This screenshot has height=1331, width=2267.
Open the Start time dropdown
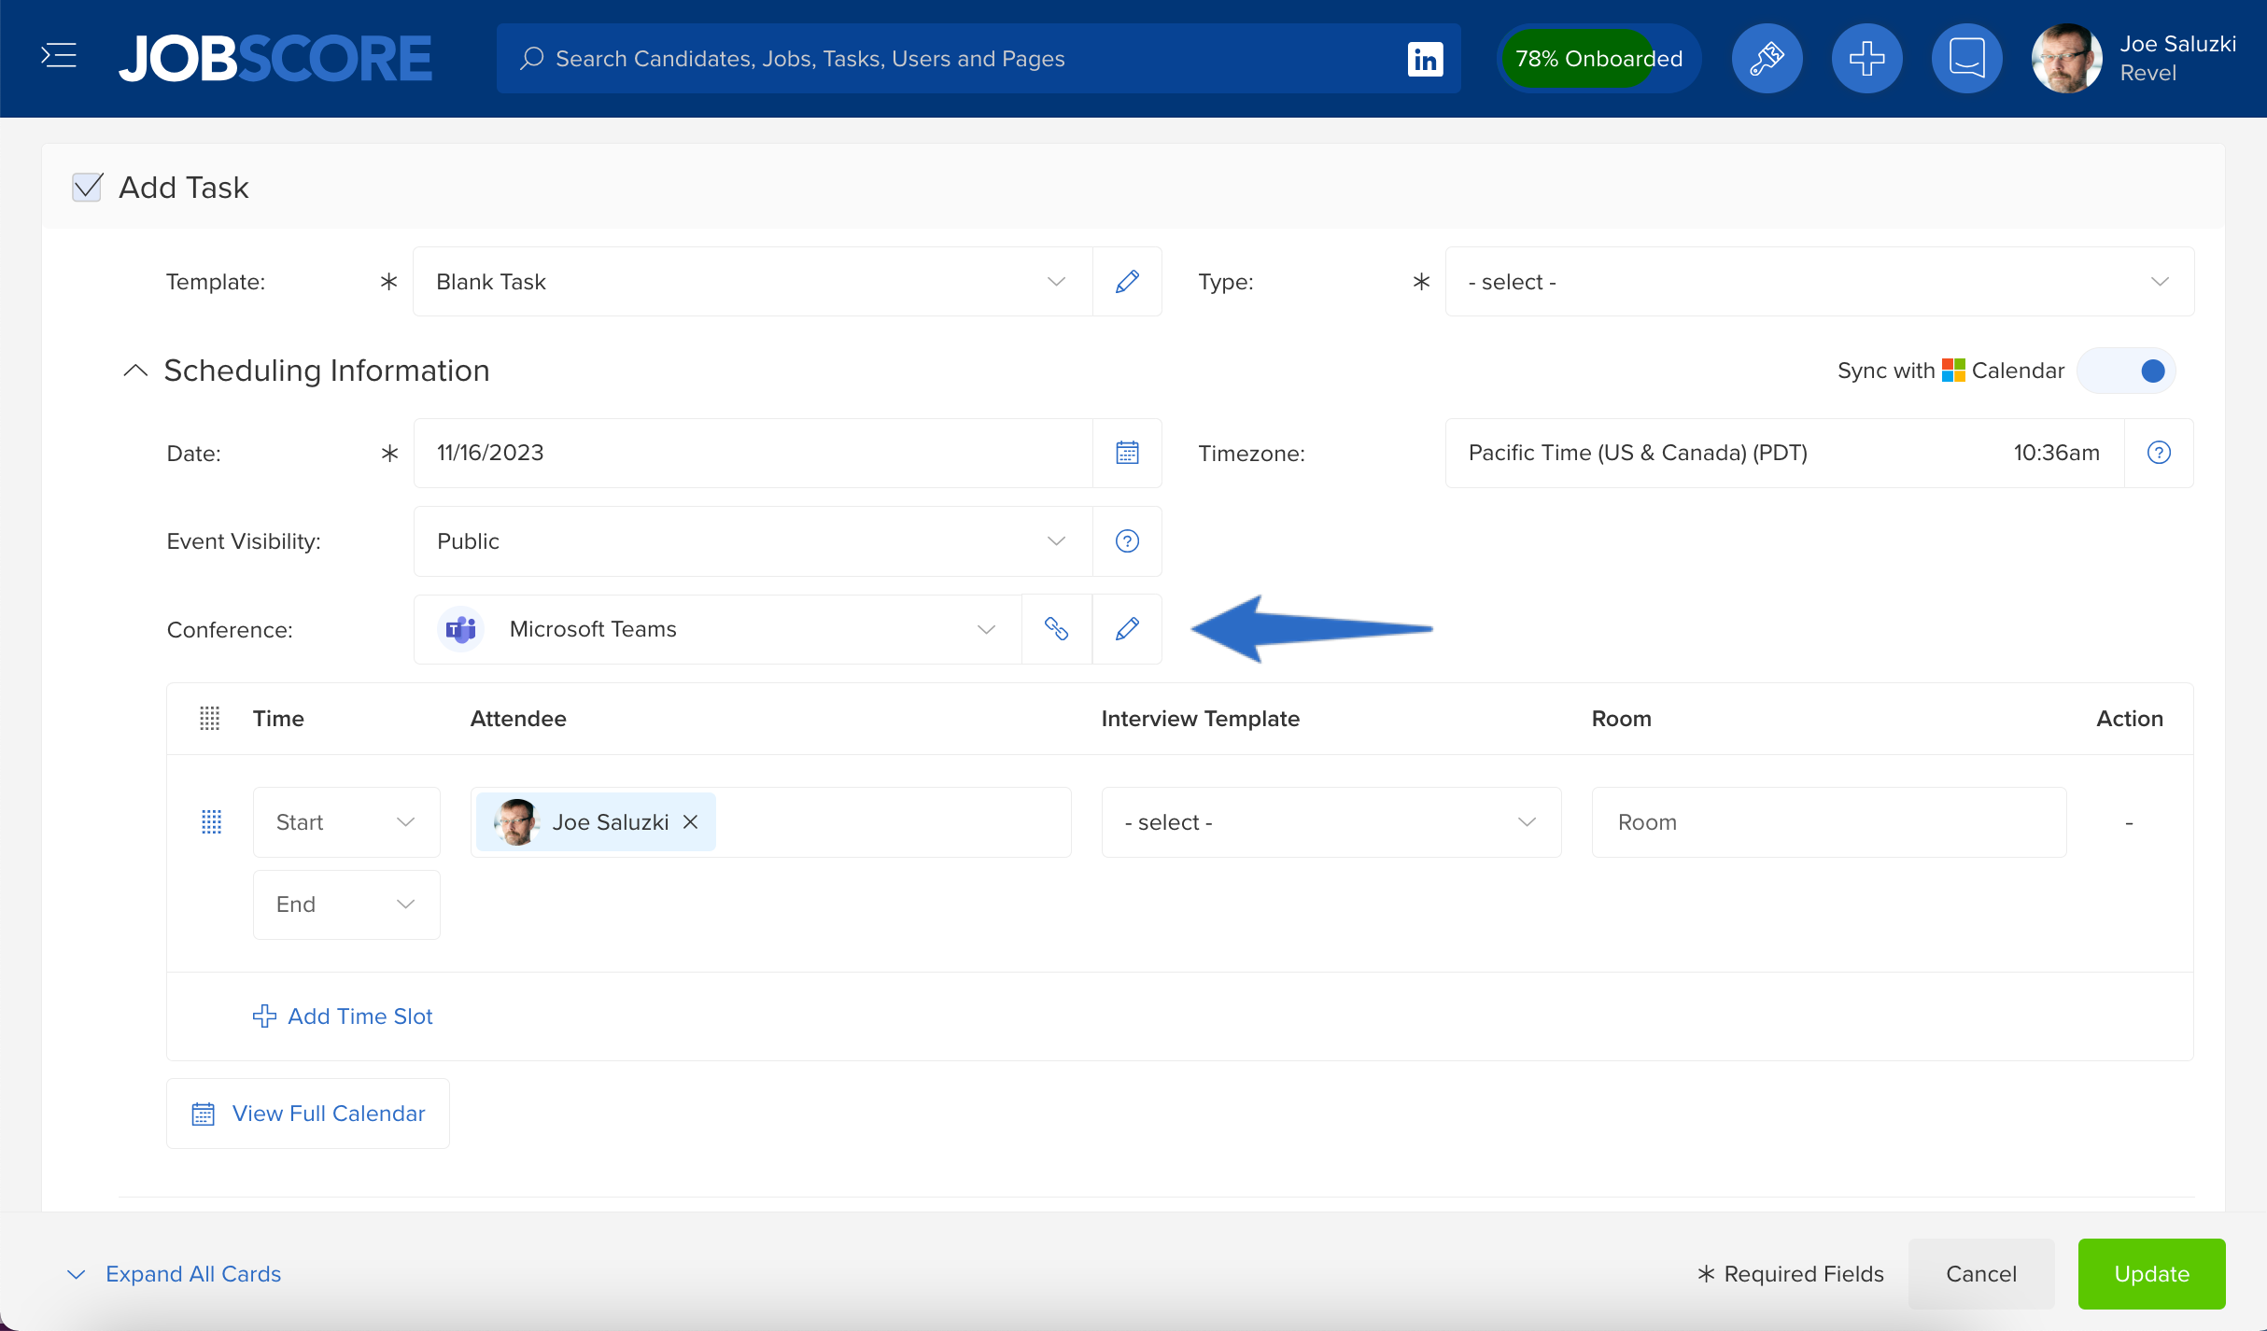click(x=346, y=822)
